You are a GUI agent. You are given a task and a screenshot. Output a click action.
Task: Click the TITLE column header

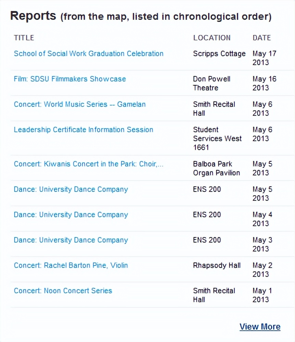[x=24, y=38]
